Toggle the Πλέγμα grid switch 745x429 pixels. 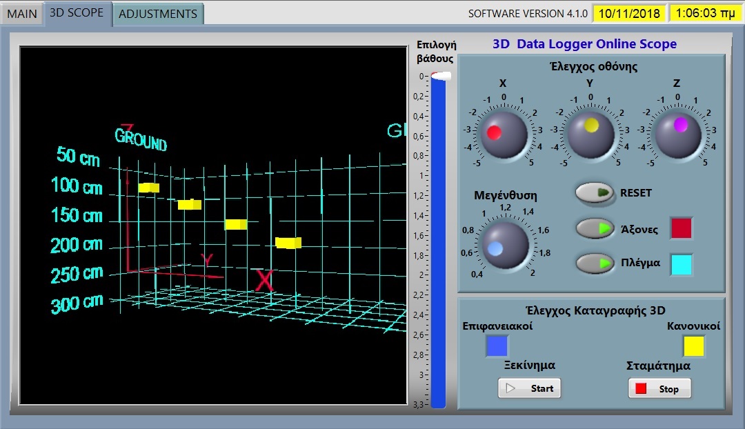(595, 263)
